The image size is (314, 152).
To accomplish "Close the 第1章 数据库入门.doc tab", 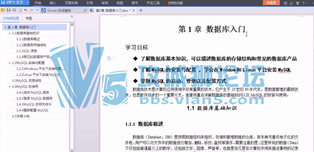I will click(x=134, y=10).
